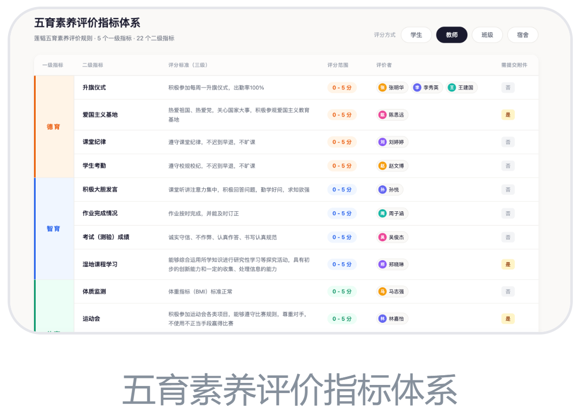Click secondary indicator 学生考勤
This screenshot has height=417, width=583.
(x=94, y=166)
